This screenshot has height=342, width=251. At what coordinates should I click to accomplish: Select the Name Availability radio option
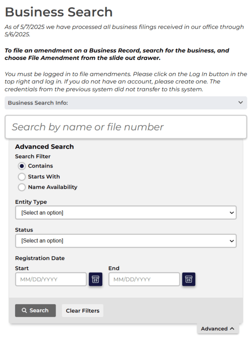22,187
